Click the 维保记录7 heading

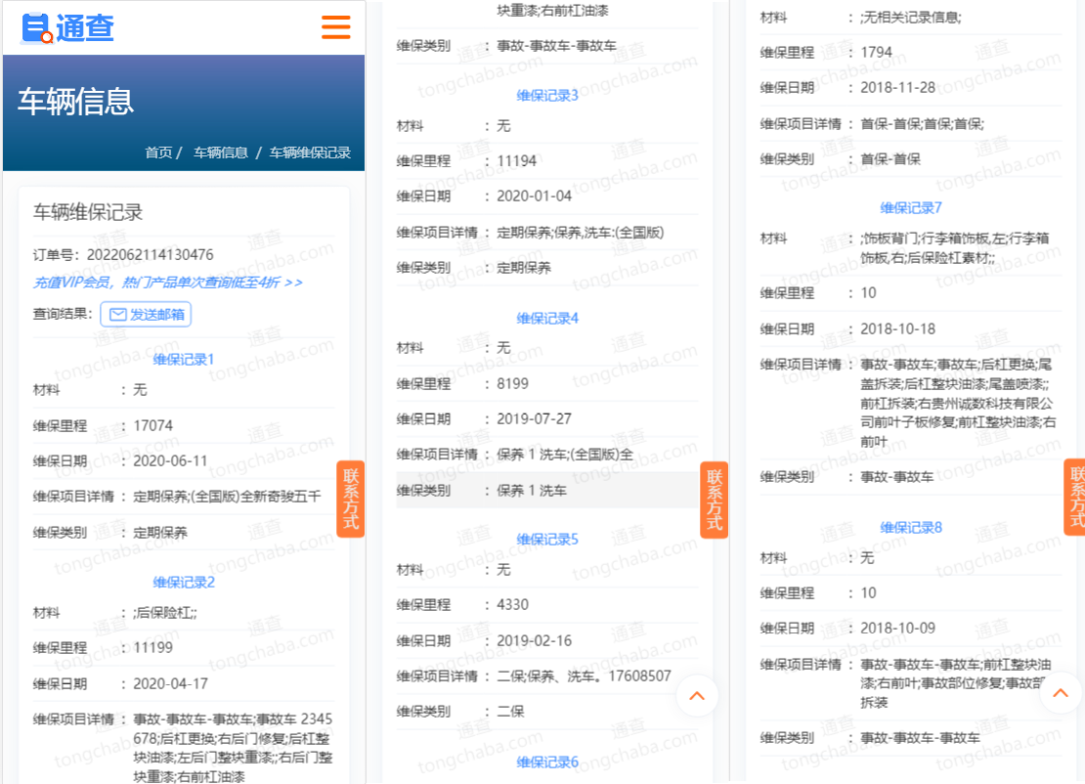click(911, 207)
